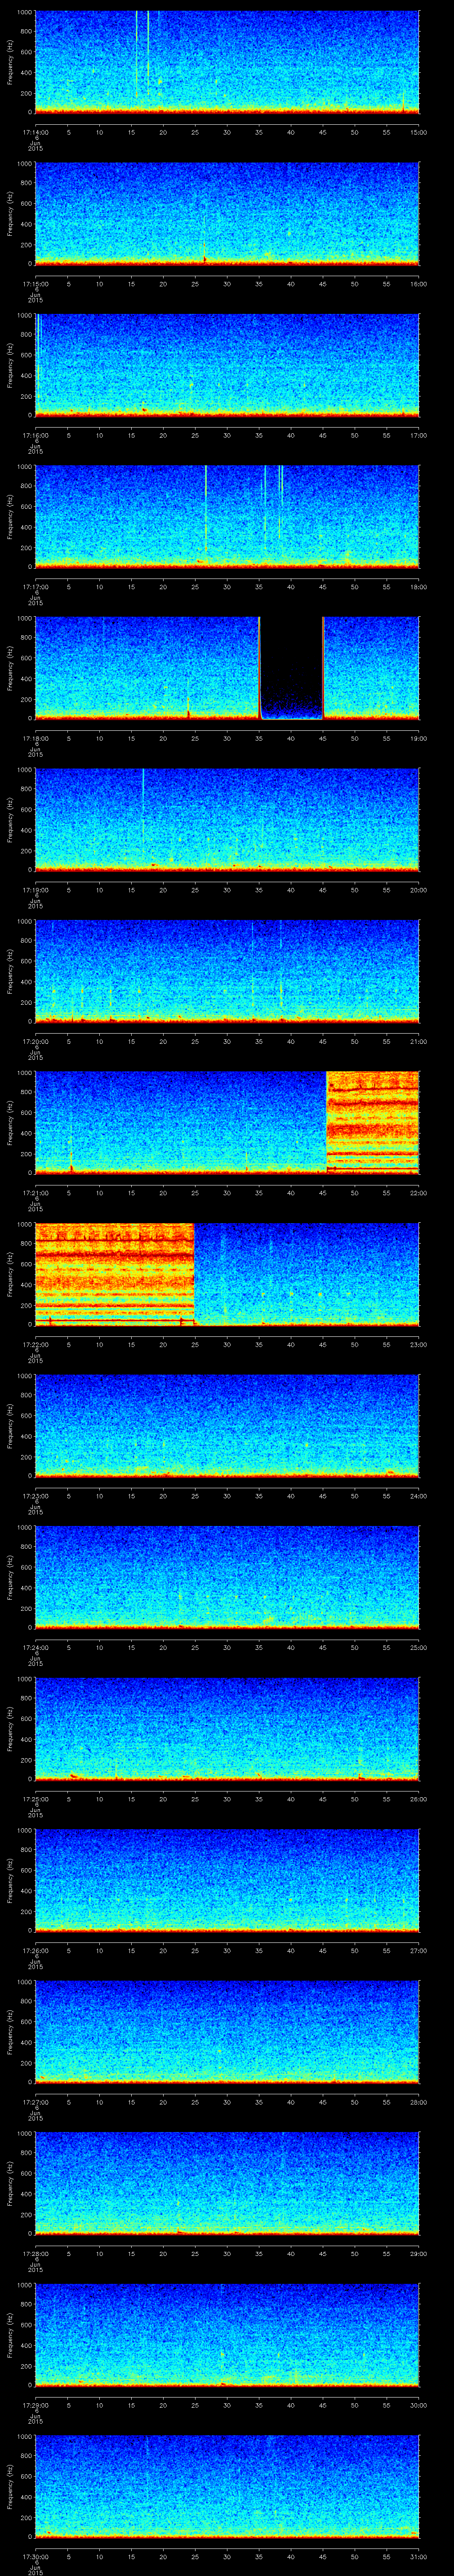
Task: Click the "Frequency (Hz)" axis label of the 17:14:00 panel
Action: [x=10, y=62]
